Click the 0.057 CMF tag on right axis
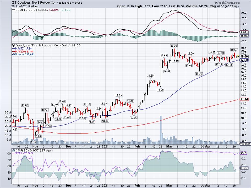Image resolution: width=251 pixels, height=188 pixels. 244,168
